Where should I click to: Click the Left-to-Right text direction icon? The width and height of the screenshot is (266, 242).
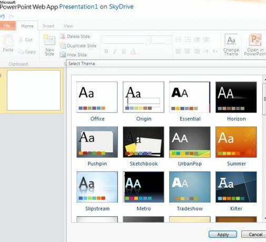(x=206, y=51)
